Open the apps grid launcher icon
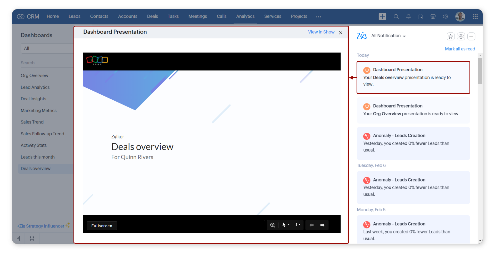 coord(475,17)
